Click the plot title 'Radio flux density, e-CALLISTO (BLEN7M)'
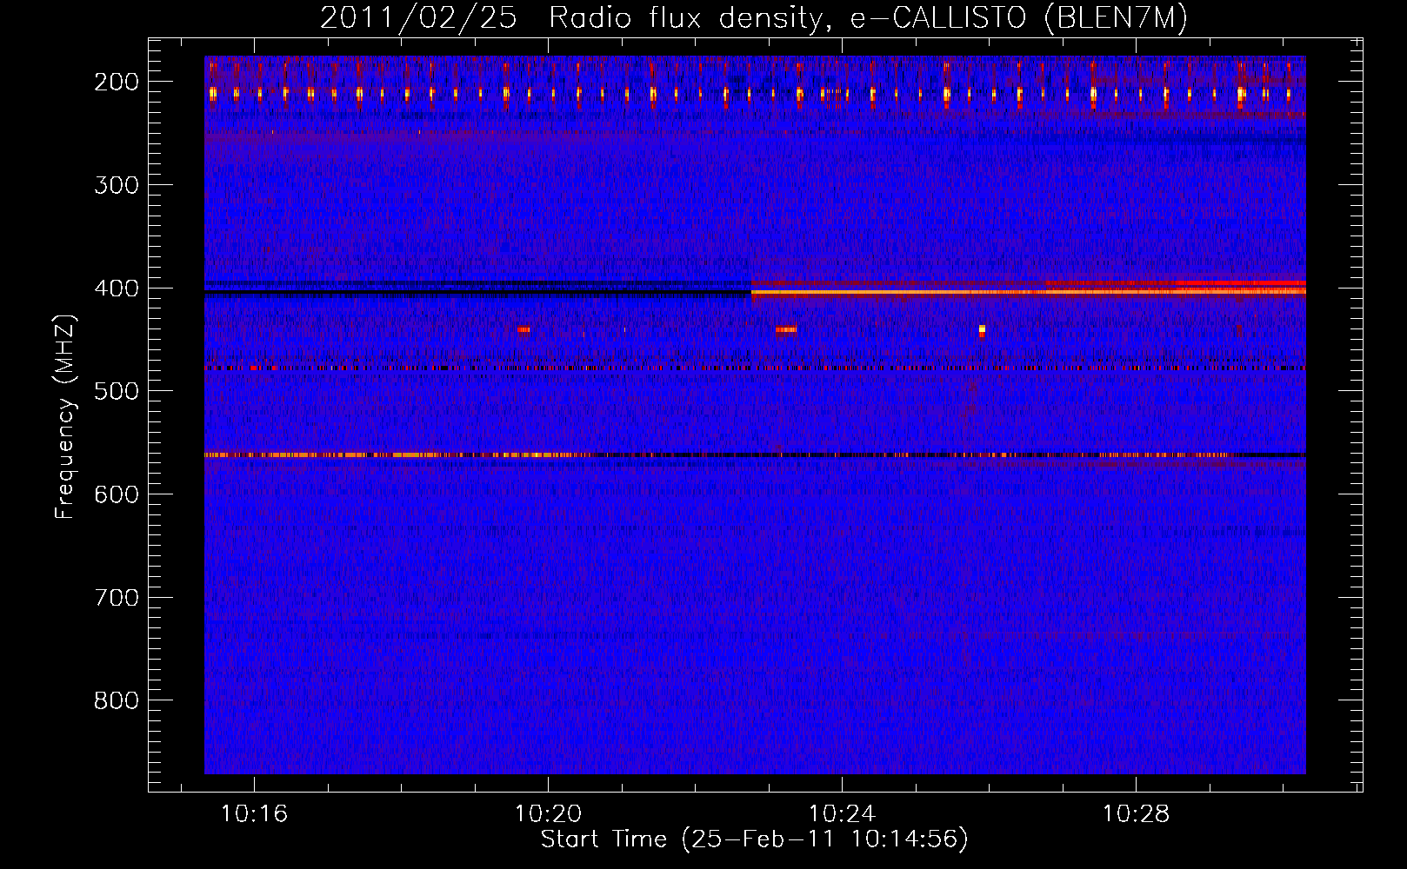 pos(868,18)
